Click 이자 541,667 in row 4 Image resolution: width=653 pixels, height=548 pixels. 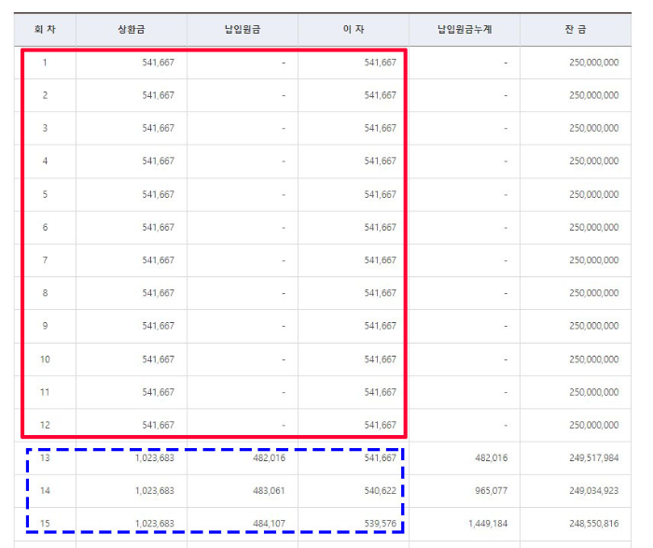pyautogui.click(x=381, y=162)
